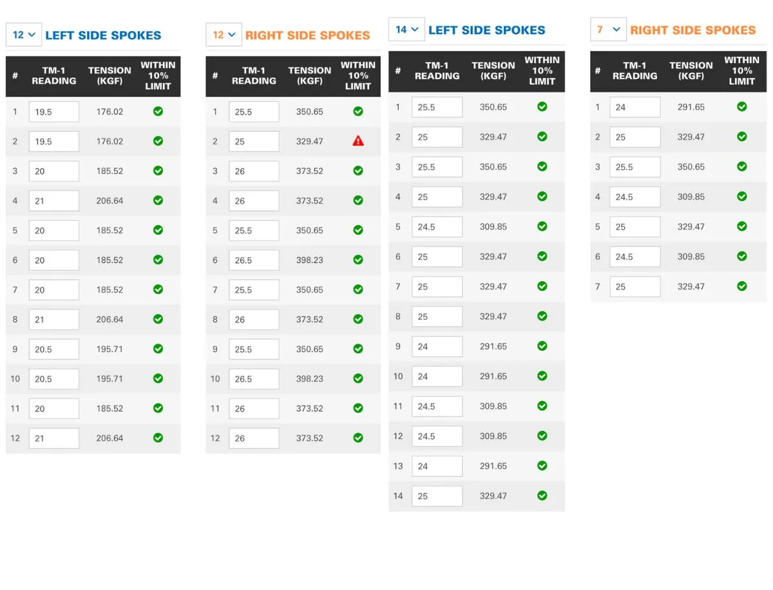Open the 7 spoke-count dropdown for right side spokes

[x=608, y=30]
